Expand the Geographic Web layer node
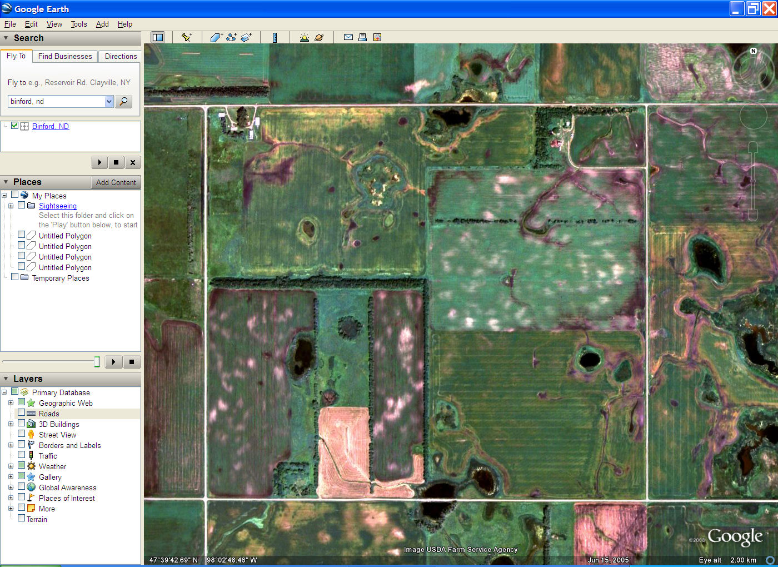 coord(11,402)
